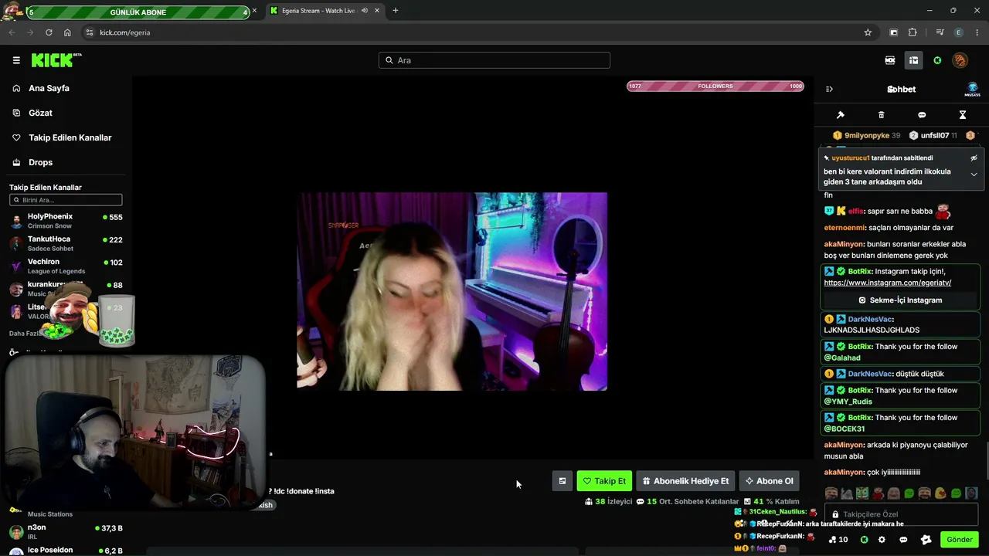Click the hourglass slow mode icon

(963, 115)
